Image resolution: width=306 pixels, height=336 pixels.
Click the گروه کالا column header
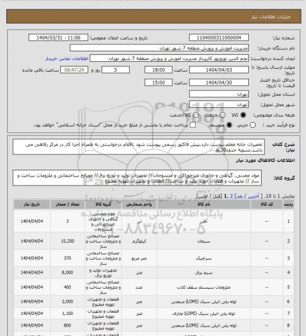[x=103, y=204]
